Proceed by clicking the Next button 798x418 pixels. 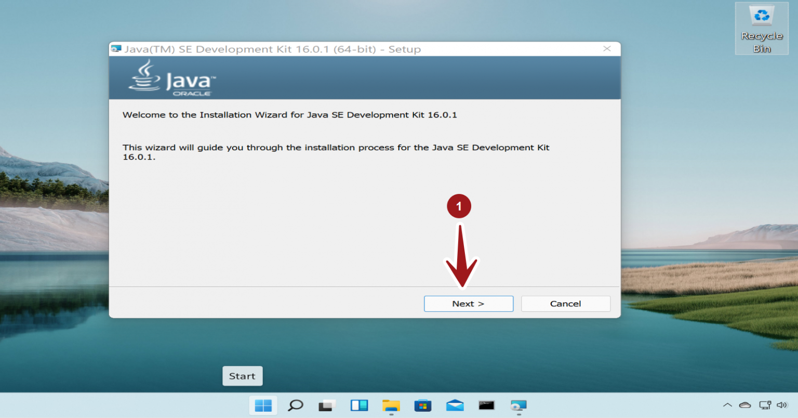coord(468,304)
